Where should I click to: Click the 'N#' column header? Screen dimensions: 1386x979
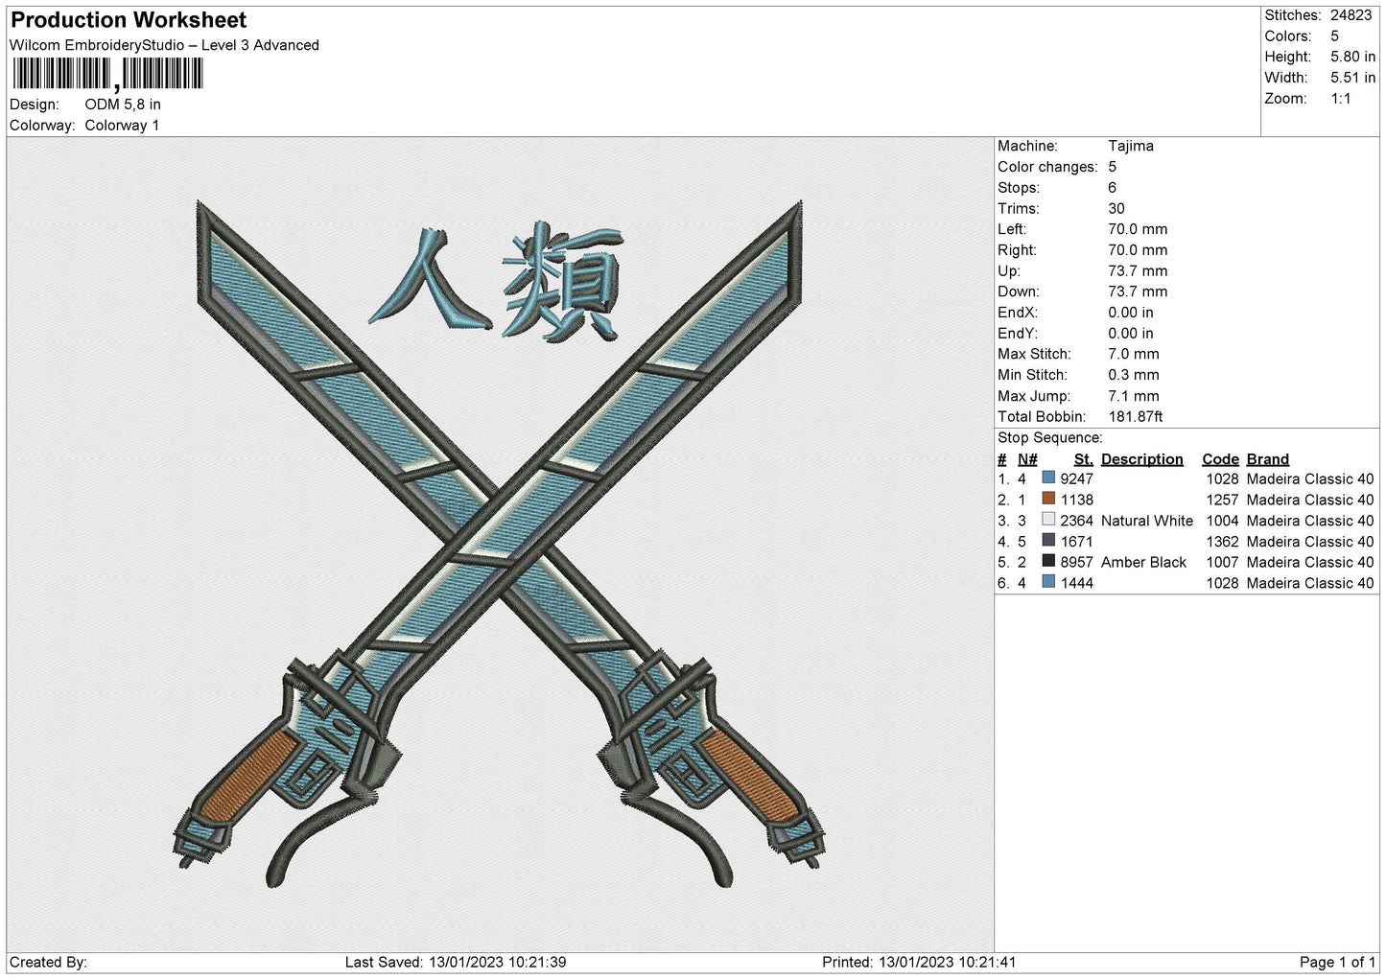tap(1027, 459)
